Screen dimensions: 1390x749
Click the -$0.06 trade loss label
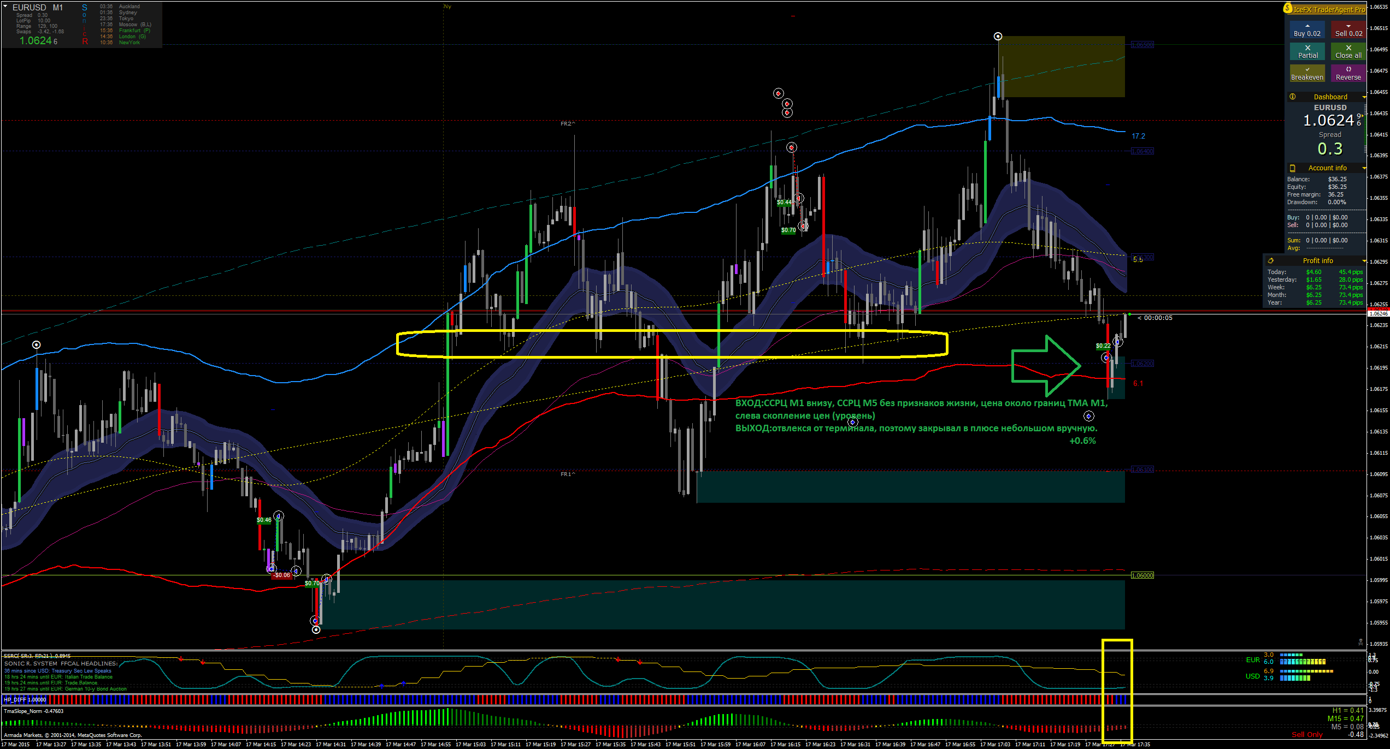282,575
